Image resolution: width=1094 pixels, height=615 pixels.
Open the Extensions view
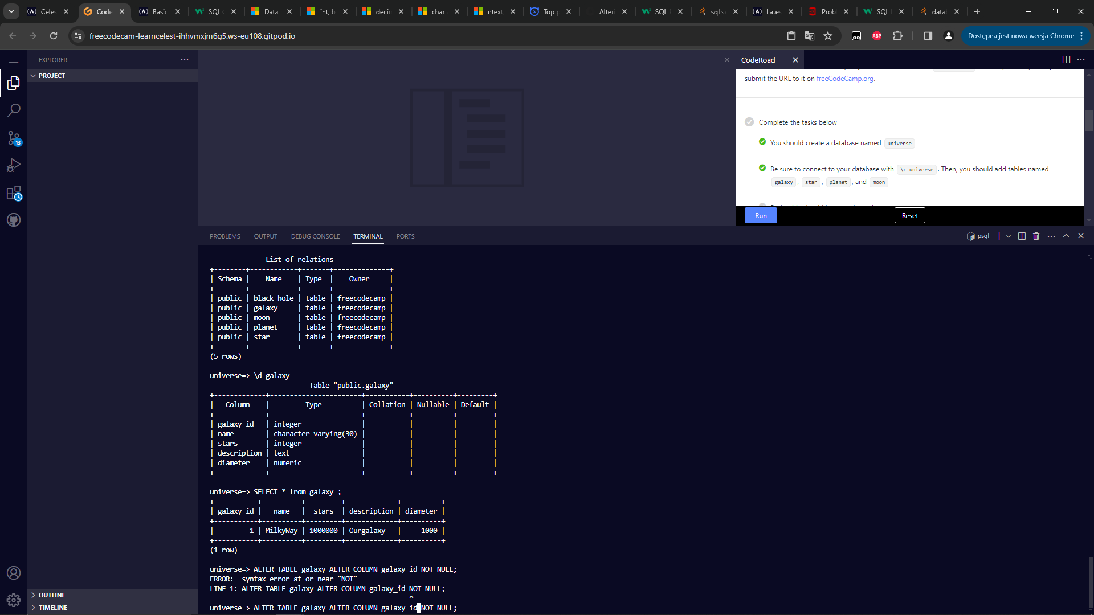pos(14,193)
